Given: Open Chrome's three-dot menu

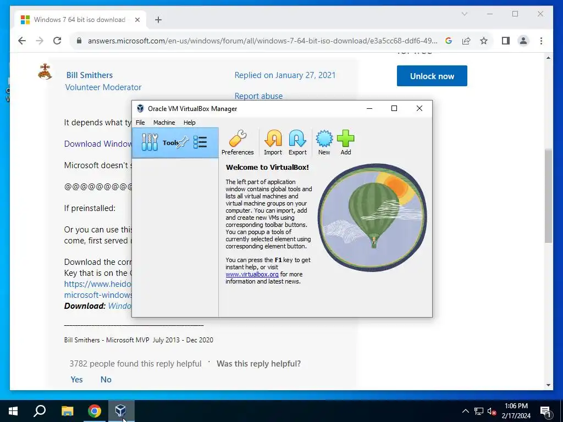Looking at the screenshot, I should (x=541, y=41).
